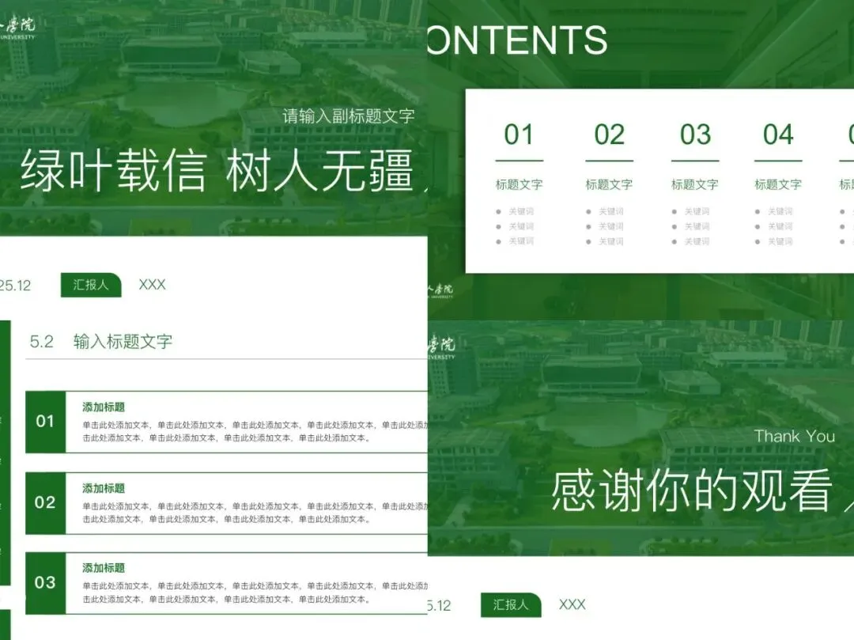The height and width of the screenshot is (640, 854).
Task: Select 标题文字 under contents number 02
Action: coord(609,184)
